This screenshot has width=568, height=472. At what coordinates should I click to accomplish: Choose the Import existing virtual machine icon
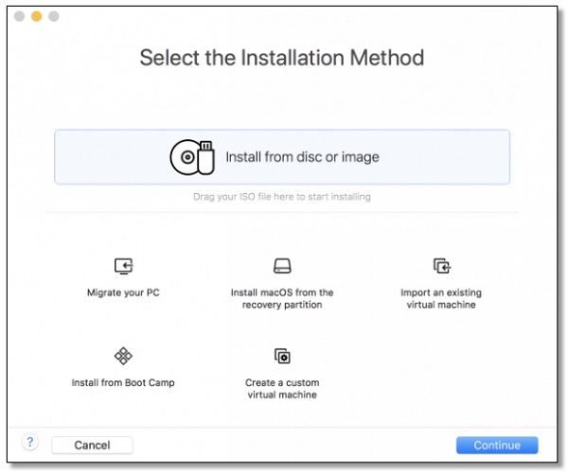click(x=442, y=266)
